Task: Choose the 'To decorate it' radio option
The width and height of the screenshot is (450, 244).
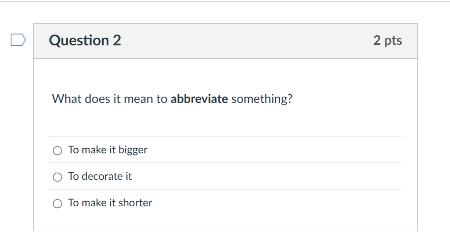Action: coord(58,177)
